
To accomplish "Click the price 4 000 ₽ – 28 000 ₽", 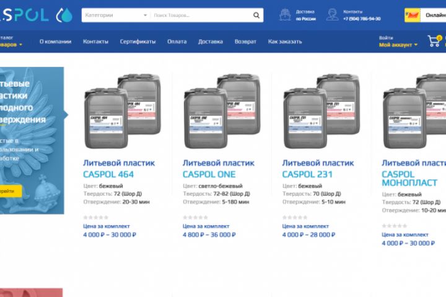I will click(x=308, y=235).
